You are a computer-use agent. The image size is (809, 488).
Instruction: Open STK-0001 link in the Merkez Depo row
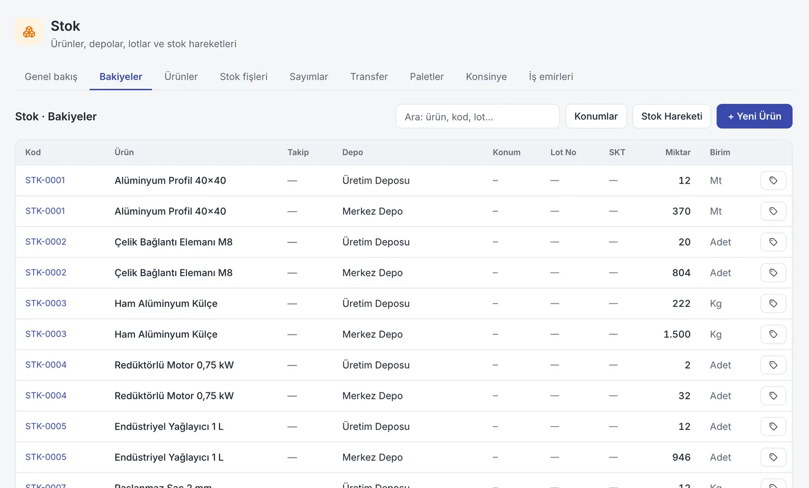click(45, 211)
